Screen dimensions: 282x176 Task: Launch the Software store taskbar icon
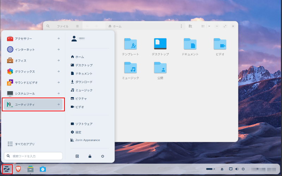click(x=43, y=169)
